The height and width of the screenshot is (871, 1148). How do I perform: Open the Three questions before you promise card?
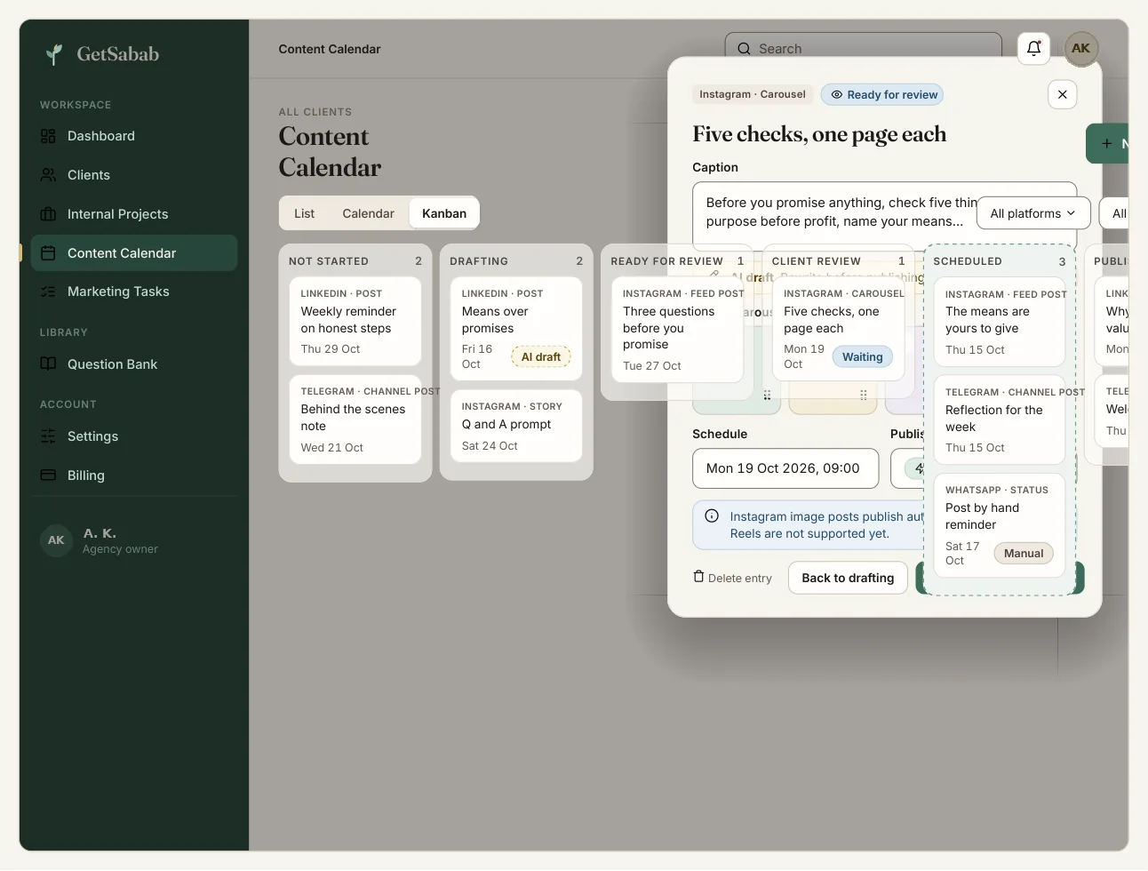pos(677,330)
